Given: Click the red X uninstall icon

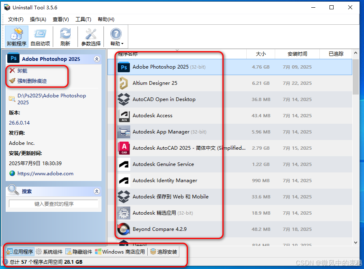Looking at the screenshot, I should coord(12,71).
